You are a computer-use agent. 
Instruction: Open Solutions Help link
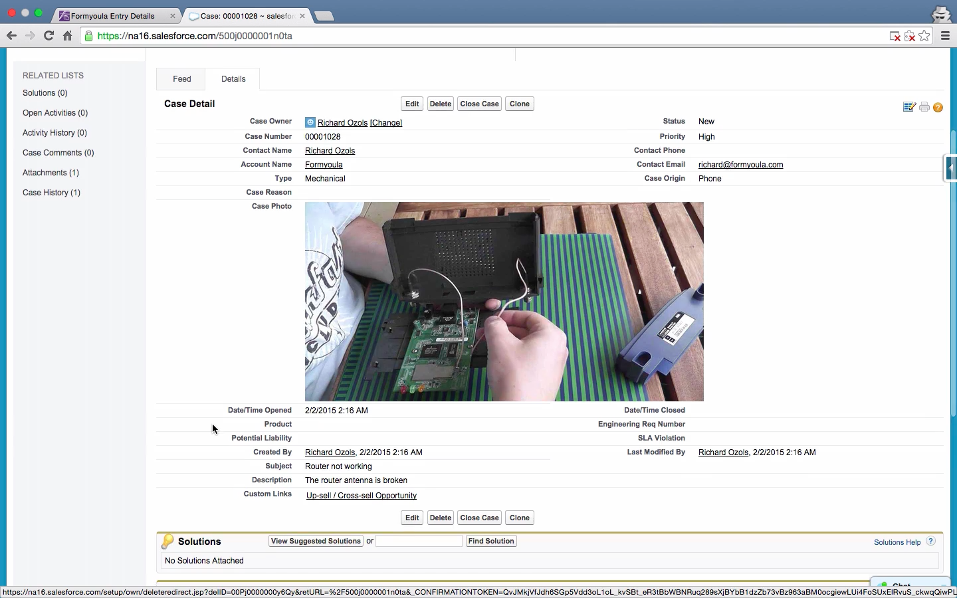(x=897, y=542)
